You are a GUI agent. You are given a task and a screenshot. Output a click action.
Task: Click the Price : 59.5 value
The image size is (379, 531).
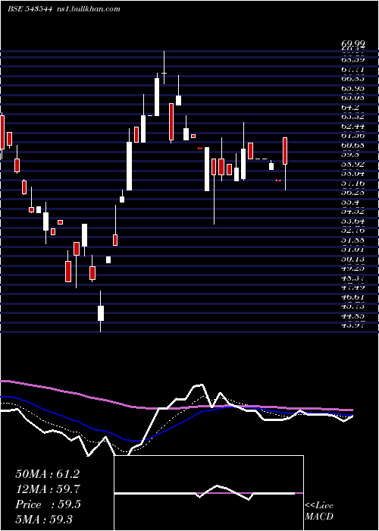click(x=48, y=504)
